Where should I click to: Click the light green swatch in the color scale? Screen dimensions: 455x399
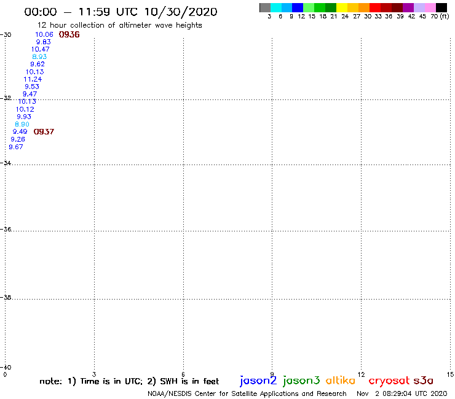309,7
